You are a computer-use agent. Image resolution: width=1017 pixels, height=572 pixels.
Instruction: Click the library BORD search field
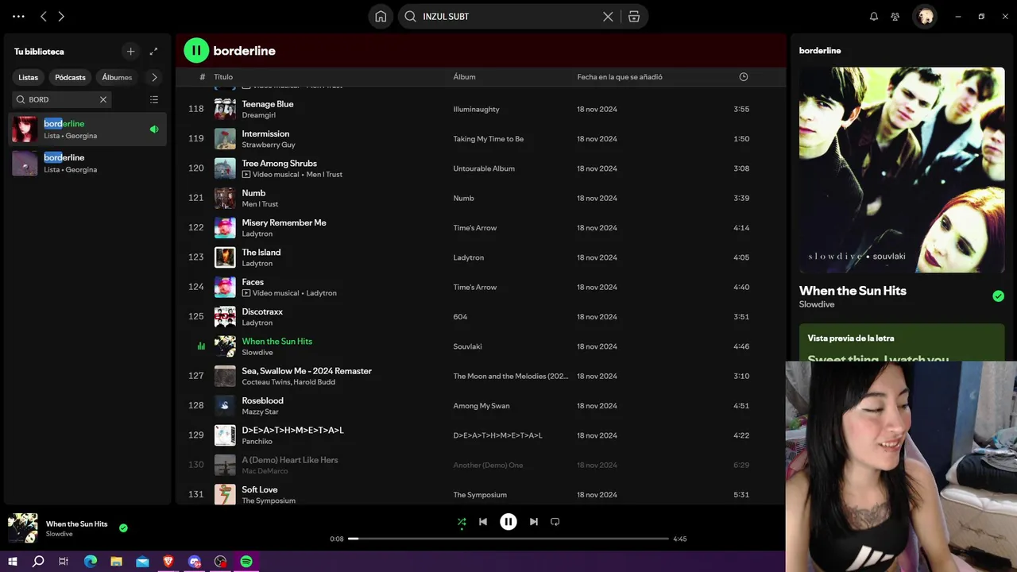62,99
